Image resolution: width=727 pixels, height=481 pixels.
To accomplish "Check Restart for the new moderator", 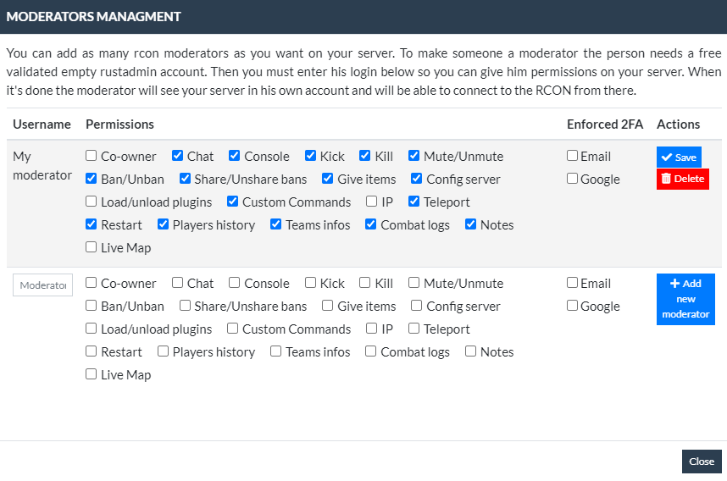I will point(91,351).
